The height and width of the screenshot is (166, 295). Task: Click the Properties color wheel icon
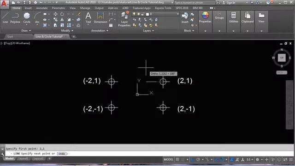pos(205,15)
